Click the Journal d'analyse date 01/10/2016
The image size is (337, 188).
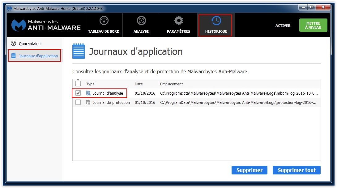point(145,93)
